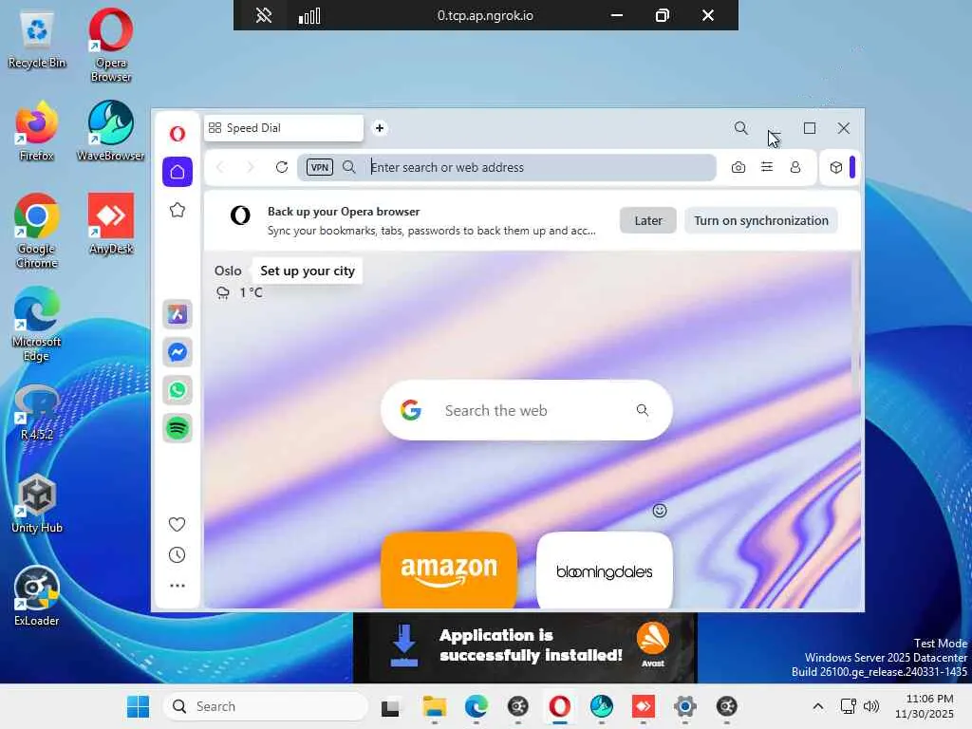Open Microsoft Edge desktop shortcut
972x729 pixels.
(37, 325)
